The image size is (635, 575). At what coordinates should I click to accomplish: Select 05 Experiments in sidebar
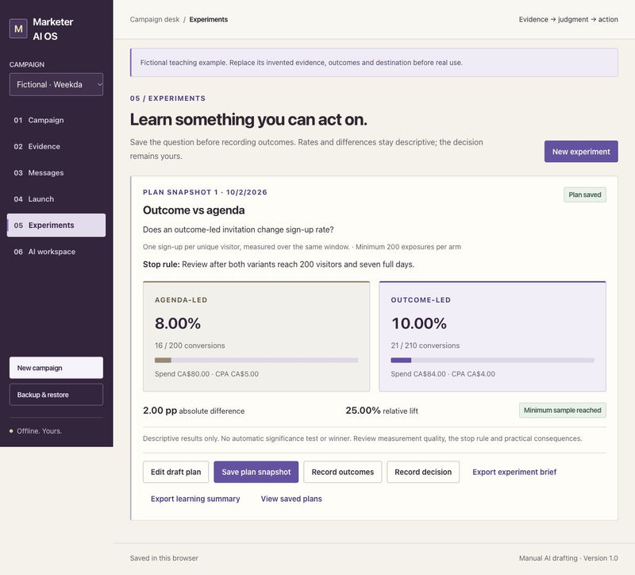coord(56,226)
